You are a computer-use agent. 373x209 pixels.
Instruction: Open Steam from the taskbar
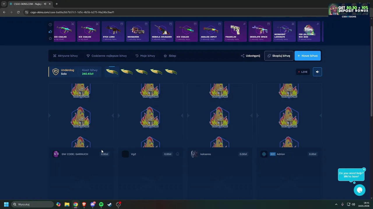coord(110,204)
